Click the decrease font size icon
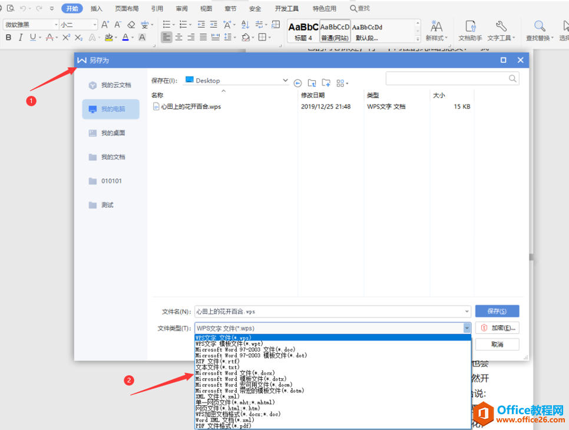This screenshot has width=569, height=430. [118, 24]
